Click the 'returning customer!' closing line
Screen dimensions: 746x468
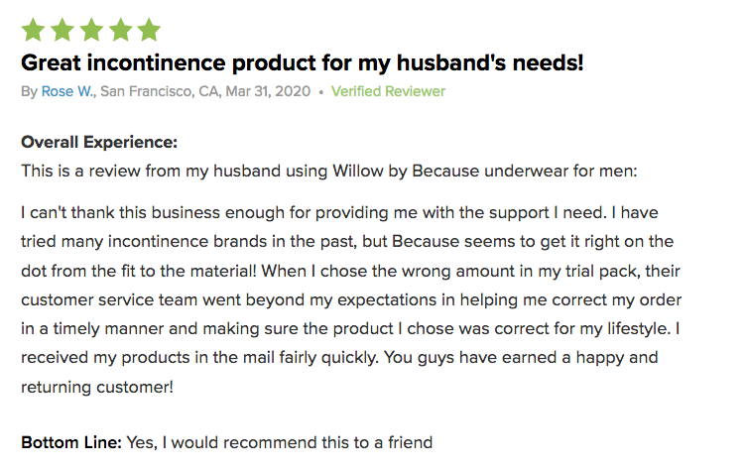click(97, 387)
